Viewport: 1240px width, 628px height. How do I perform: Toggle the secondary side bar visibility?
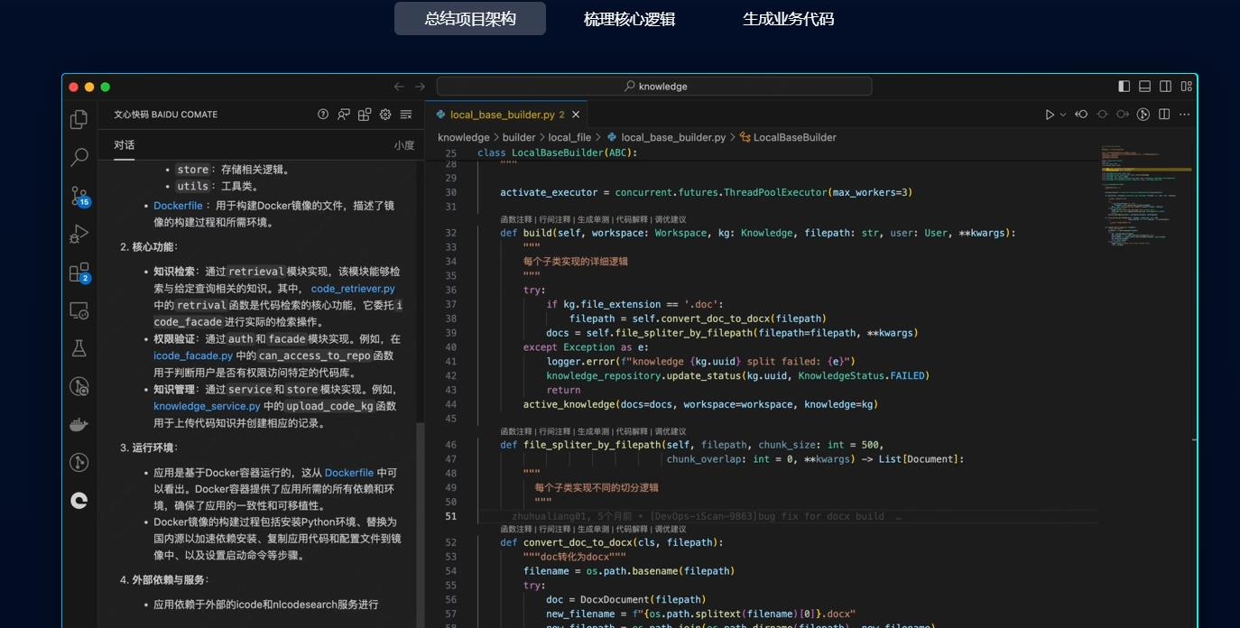(x=1165, y=87)
